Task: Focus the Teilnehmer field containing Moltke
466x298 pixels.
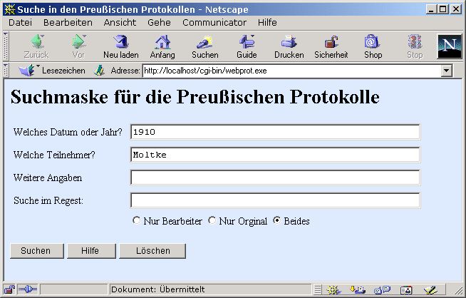Action: 275,155
